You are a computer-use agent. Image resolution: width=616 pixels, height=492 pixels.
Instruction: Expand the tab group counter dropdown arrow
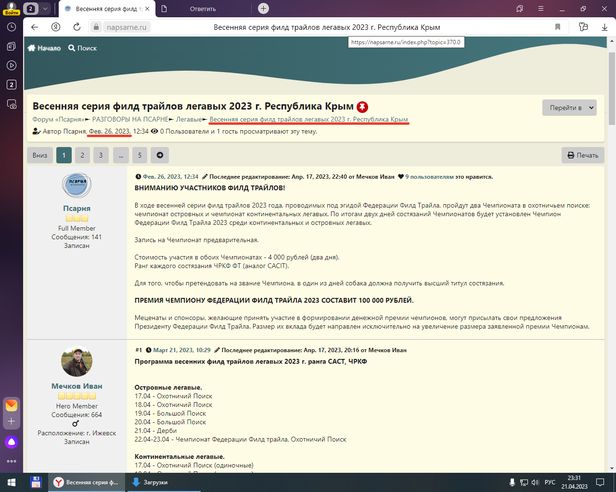point(45,9)
